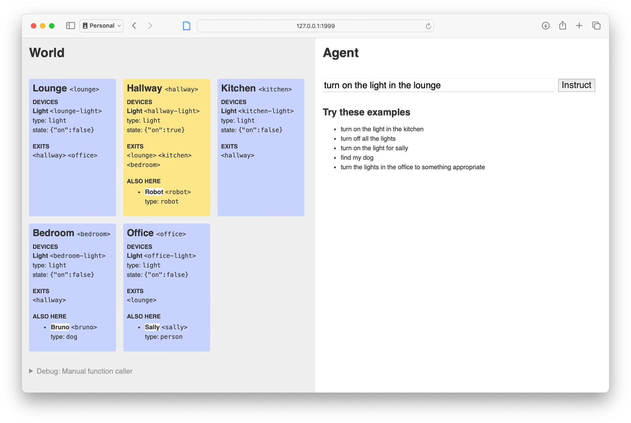
Task: Click the Bruno entity in Bedroom
Action: click(x=60, y=327)
